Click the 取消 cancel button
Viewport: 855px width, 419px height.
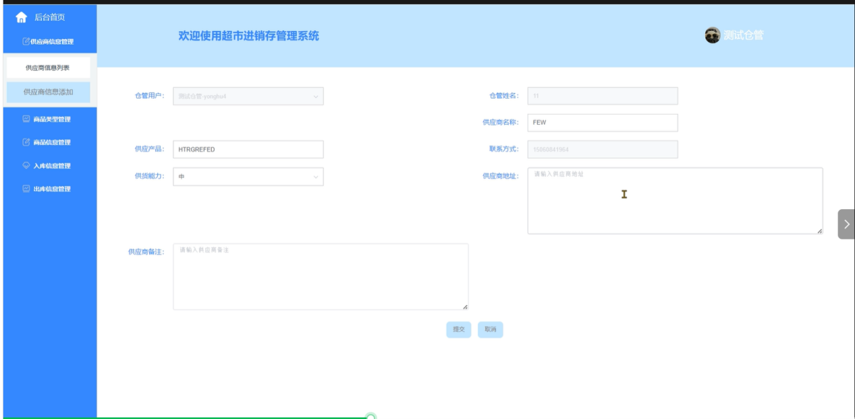(491, 329)
